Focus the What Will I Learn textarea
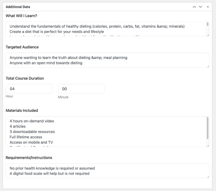Screen dimensions: 216x191 (x=107, y=29)
